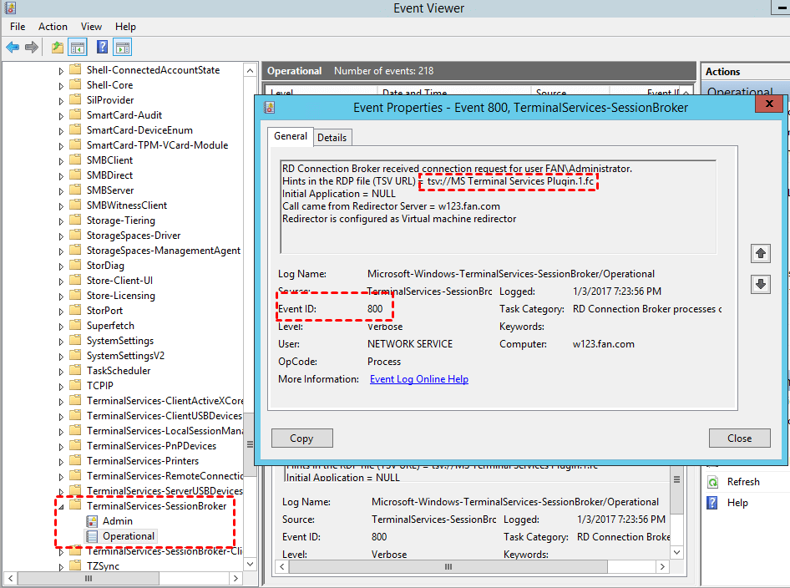This screenshot has height=588, width=790.
Task: Toggle the Show/Hide Action Pane icon
Action: click(x=123, y=48)
